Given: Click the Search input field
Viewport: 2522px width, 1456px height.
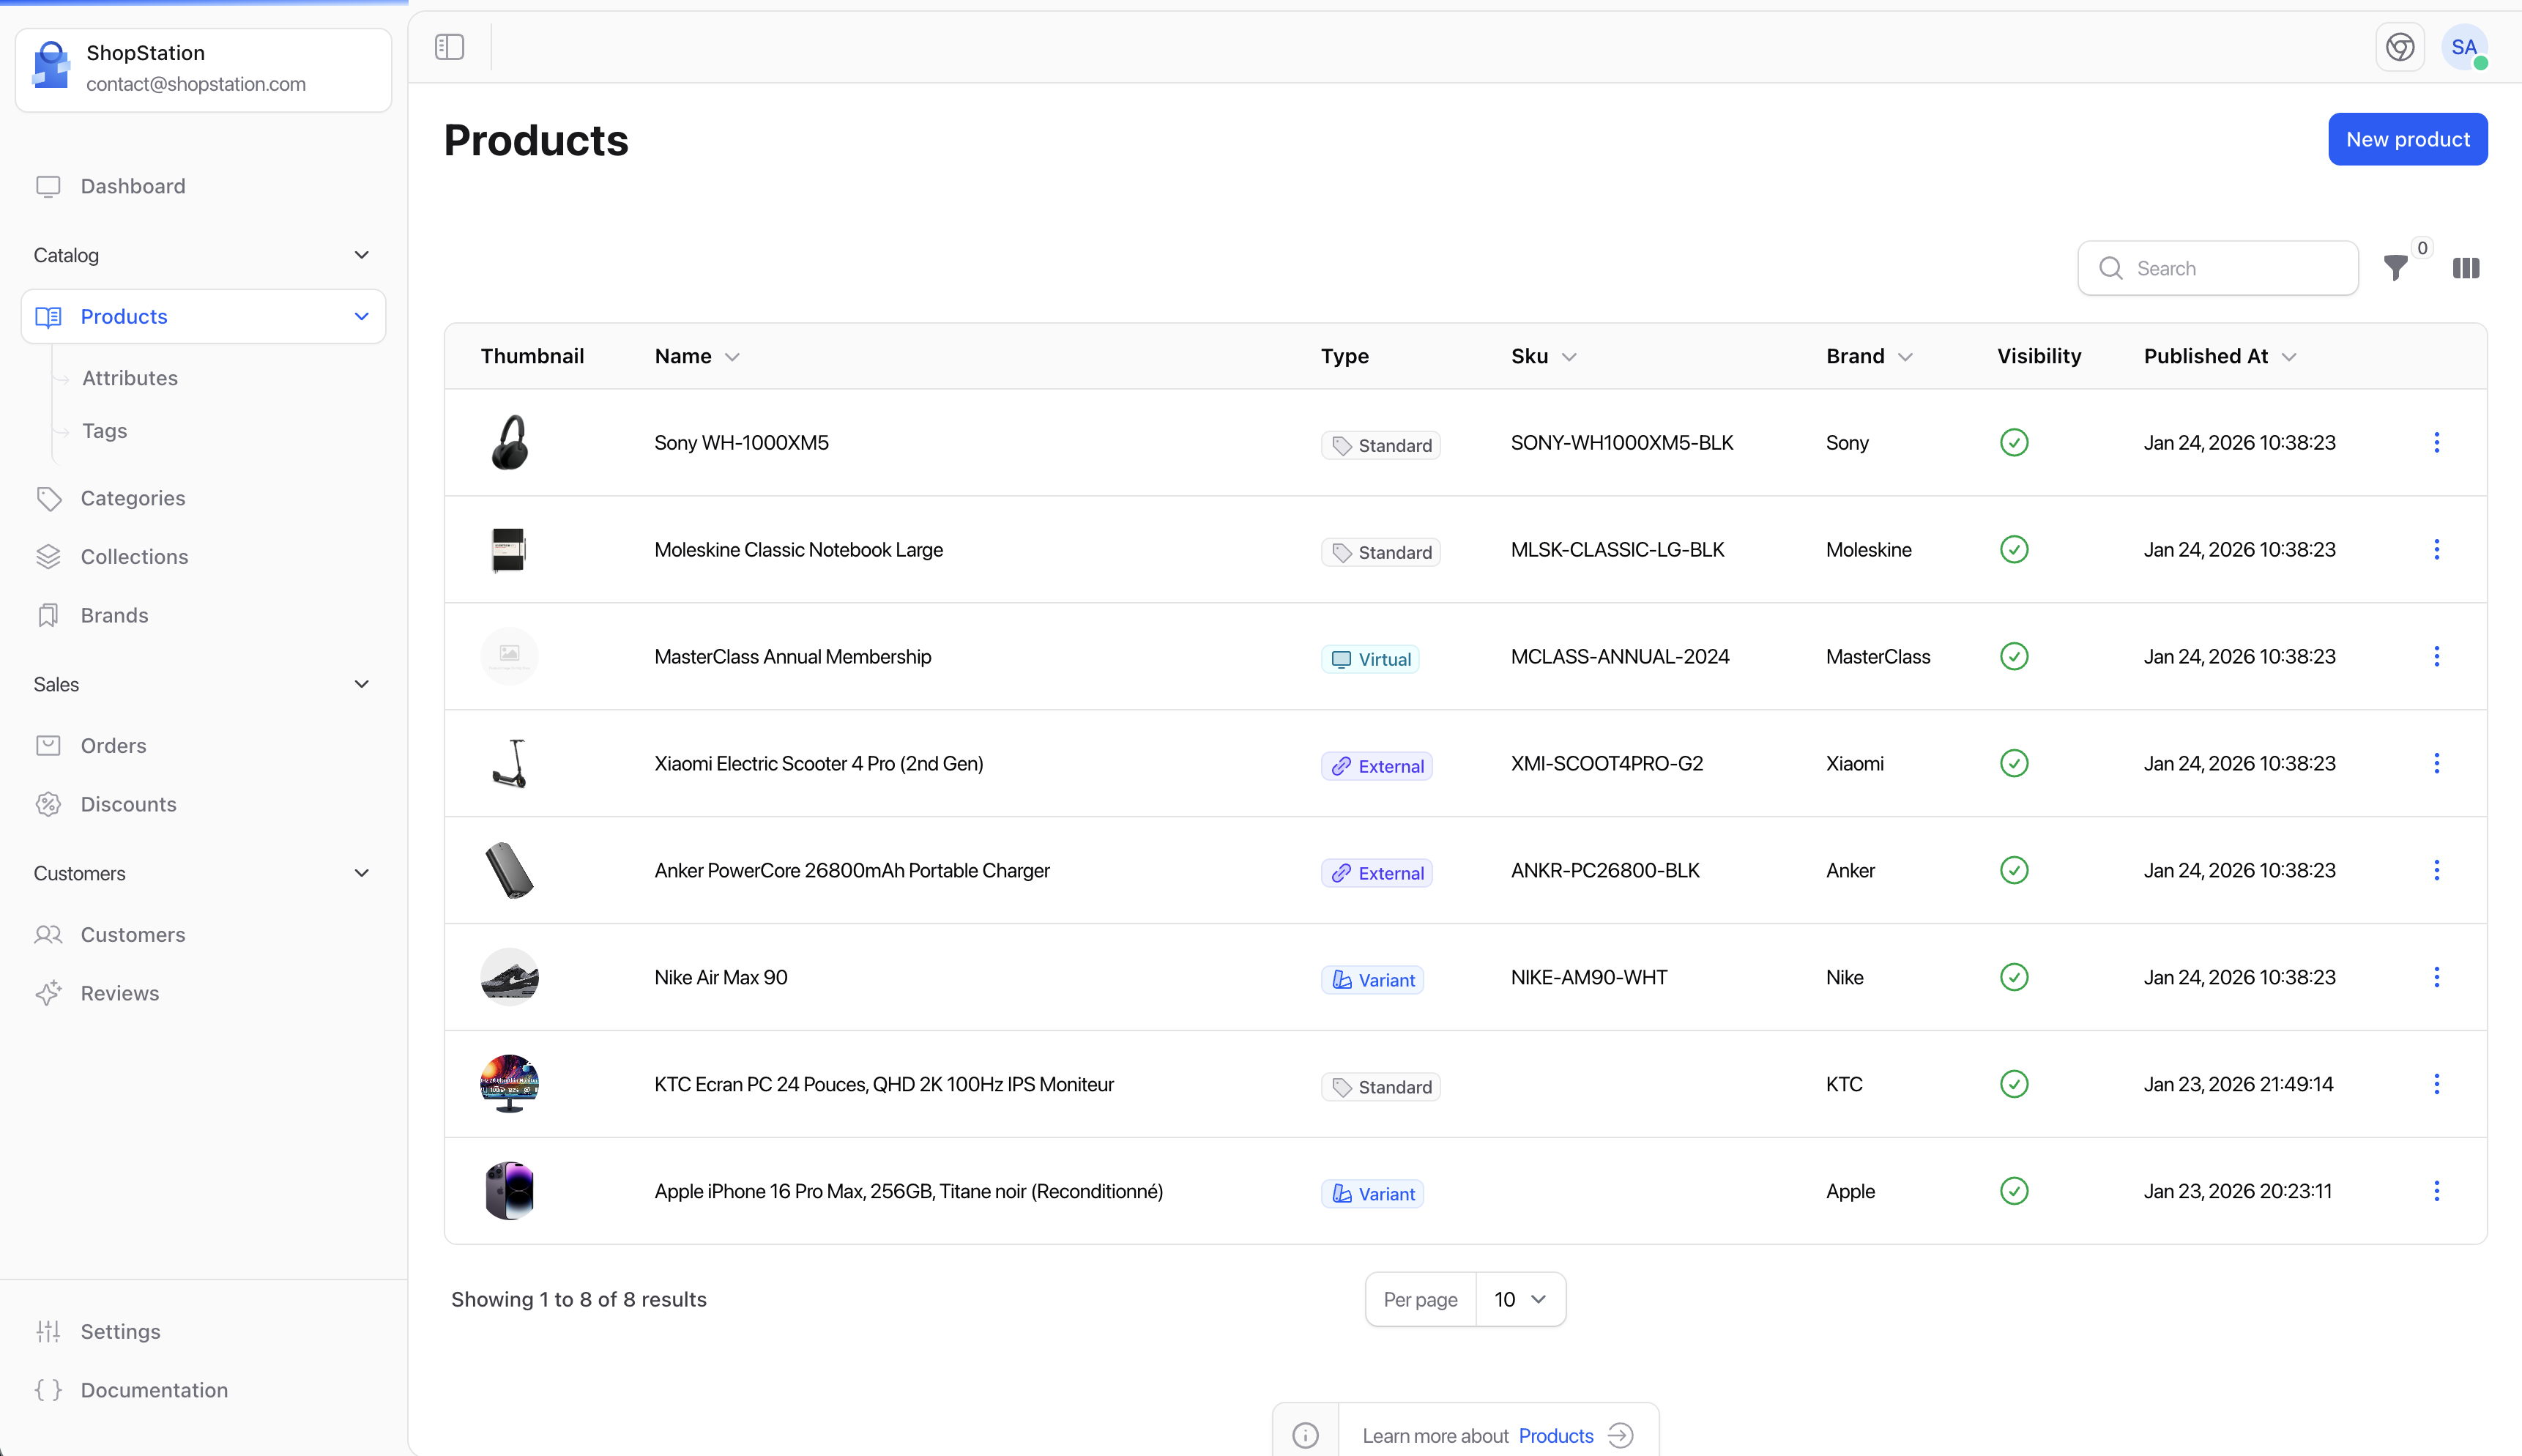Looking at the screenshot, I should coord(2217,268).
